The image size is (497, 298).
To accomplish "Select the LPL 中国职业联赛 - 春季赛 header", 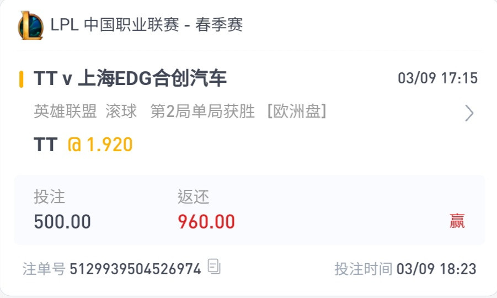I will [146, 25].
